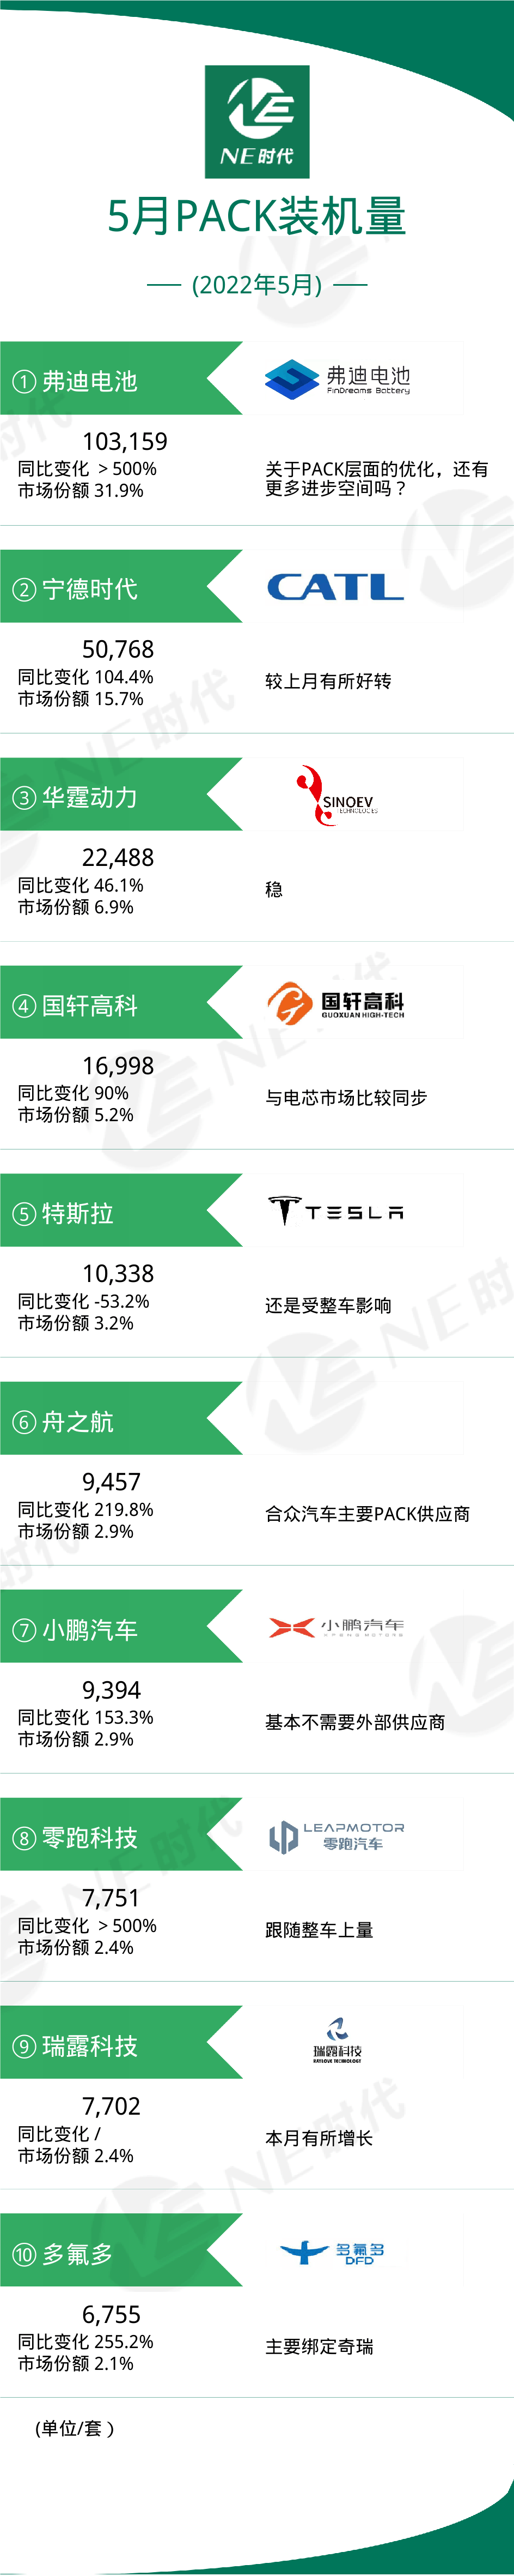Select the ① 弗迪电池 green banner
Image resolution: width=514 pixels, height=2576 pixels.
pyautogui.click(x=121, y=378)
